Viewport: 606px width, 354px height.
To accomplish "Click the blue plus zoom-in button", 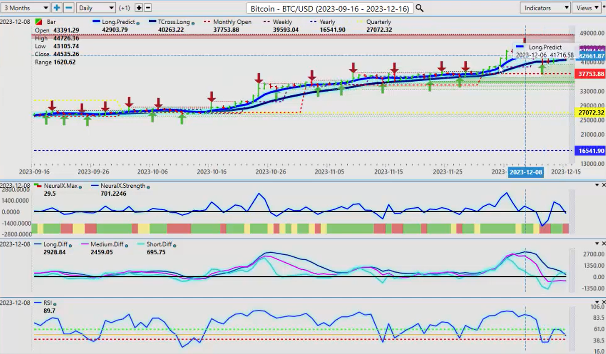I will click(x=57, y=8).
